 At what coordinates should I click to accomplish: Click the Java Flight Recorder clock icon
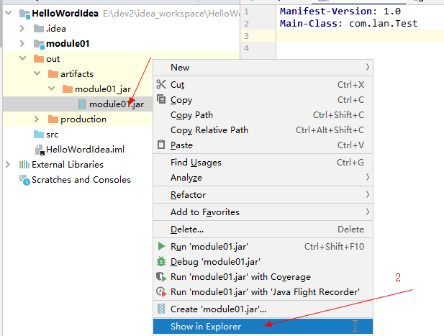click(x=161, y=291)
